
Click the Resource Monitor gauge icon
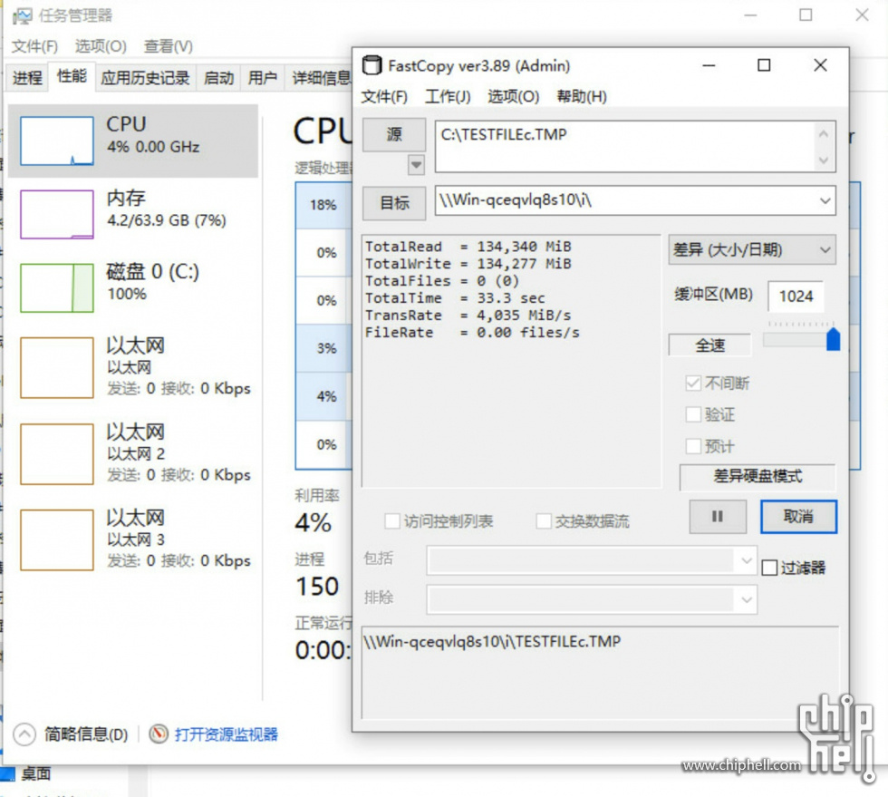[x=159, y=734]
